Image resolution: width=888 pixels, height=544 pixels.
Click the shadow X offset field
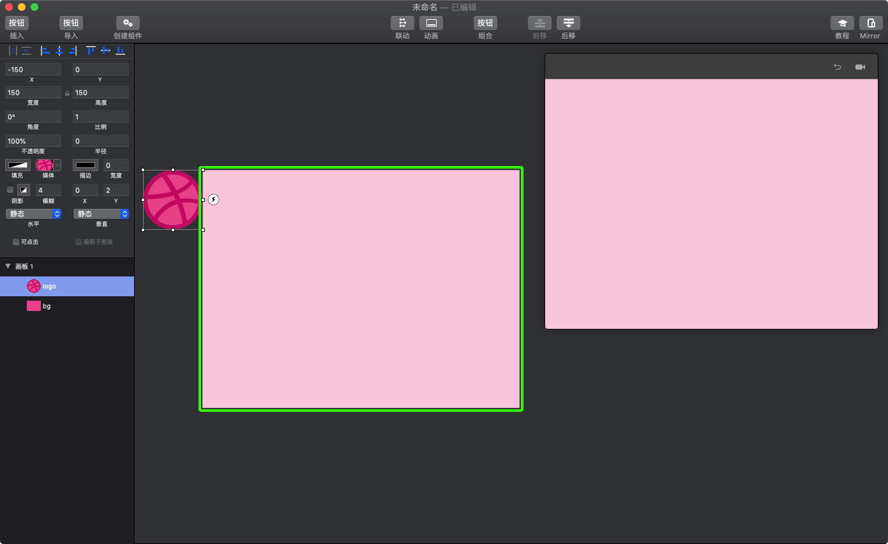86,190
